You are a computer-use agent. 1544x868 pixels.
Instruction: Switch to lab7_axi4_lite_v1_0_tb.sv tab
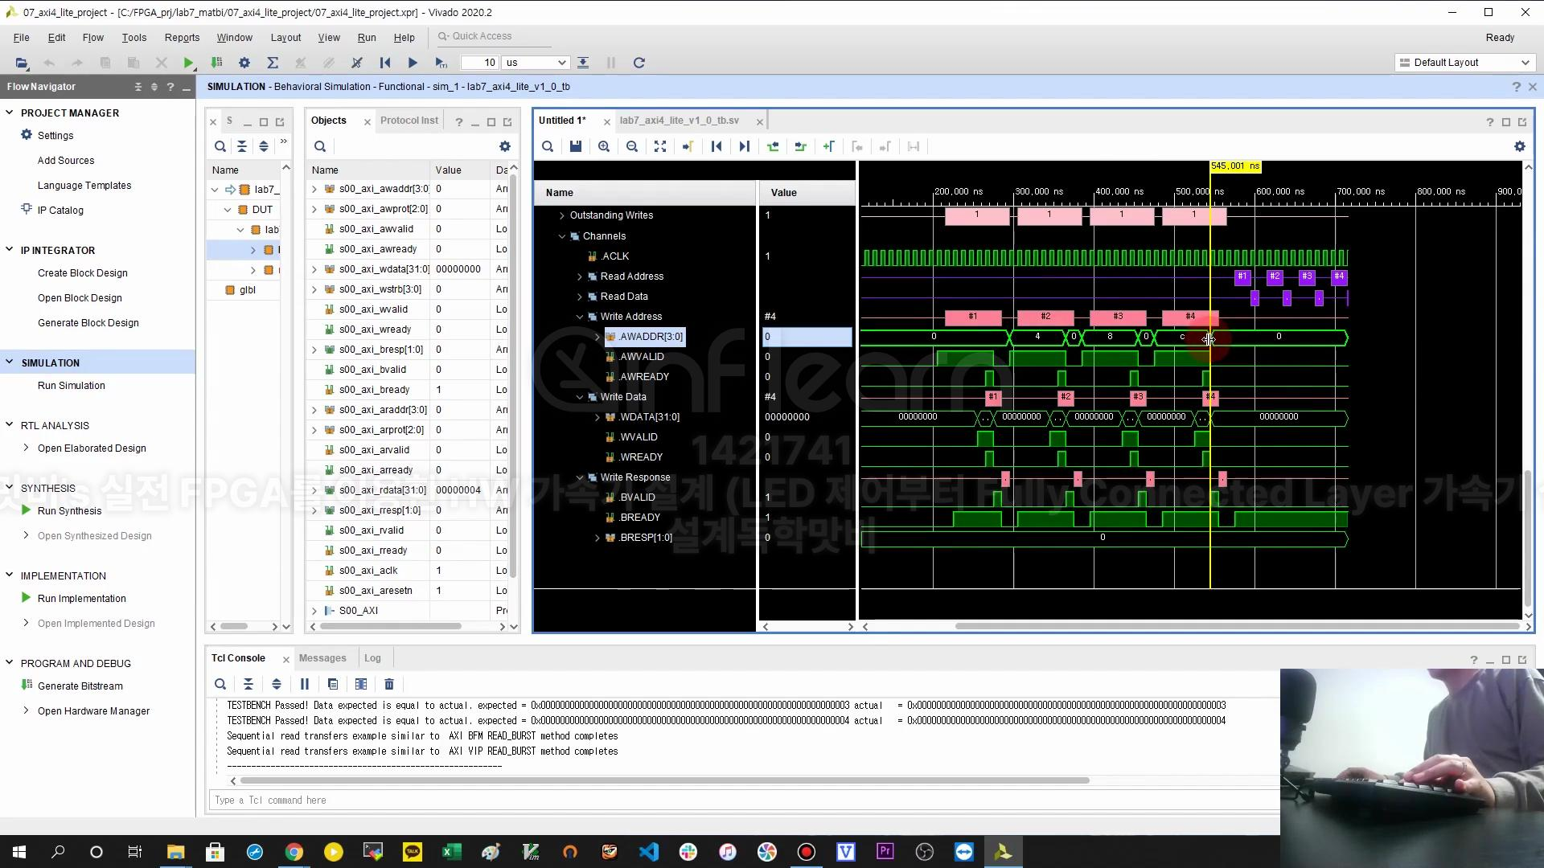[x=680, y=121]
